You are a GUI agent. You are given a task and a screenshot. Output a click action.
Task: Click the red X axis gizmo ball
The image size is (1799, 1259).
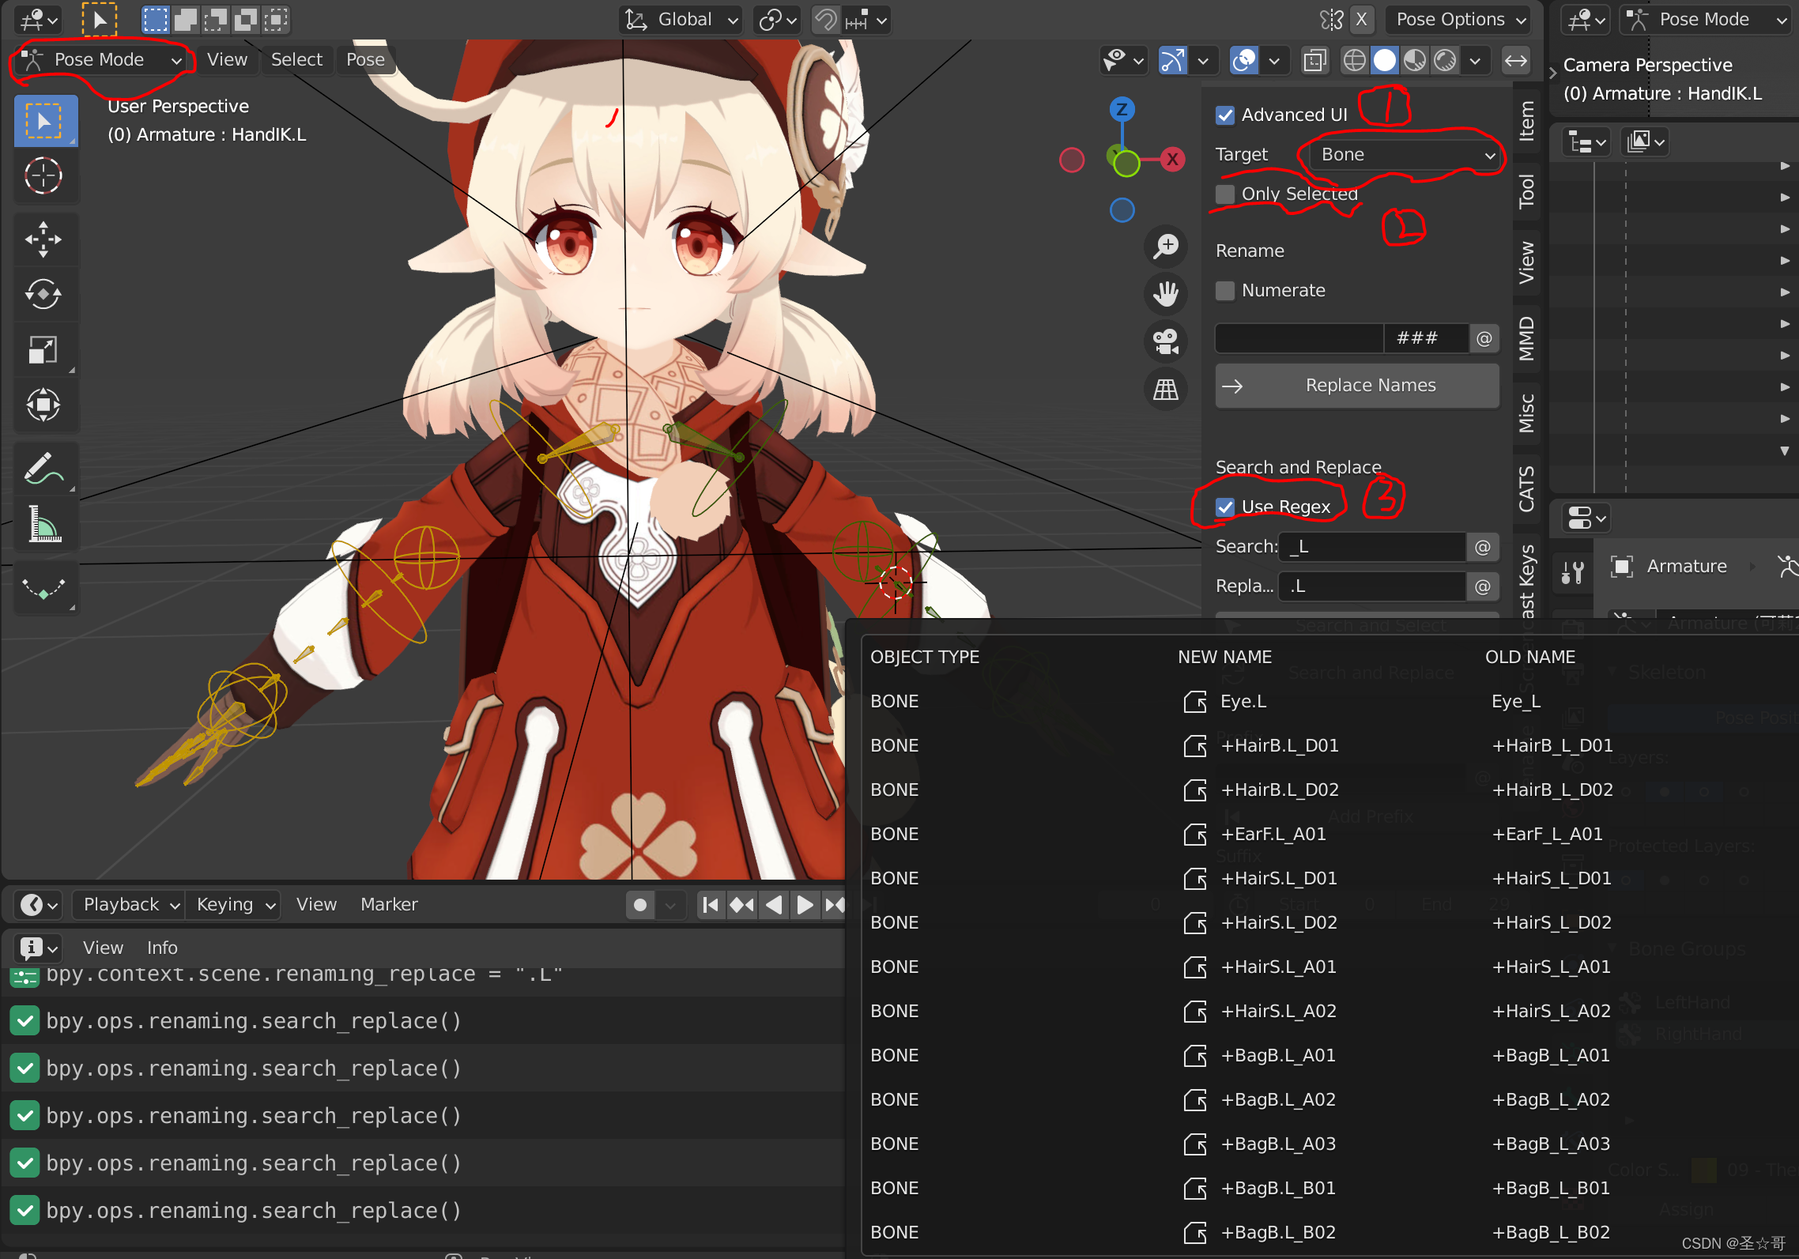[1172, 160]
